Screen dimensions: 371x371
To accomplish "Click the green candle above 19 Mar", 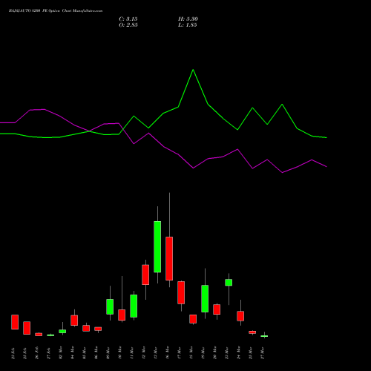I will coord(205,299).
